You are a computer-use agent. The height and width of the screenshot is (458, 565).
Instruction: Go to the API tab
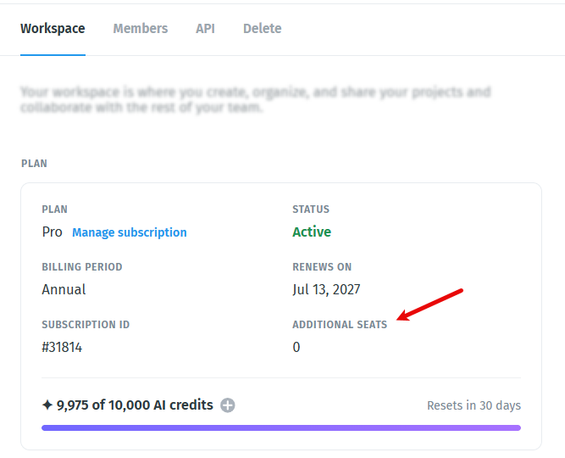pyautogui.click(x=205, y=29)
